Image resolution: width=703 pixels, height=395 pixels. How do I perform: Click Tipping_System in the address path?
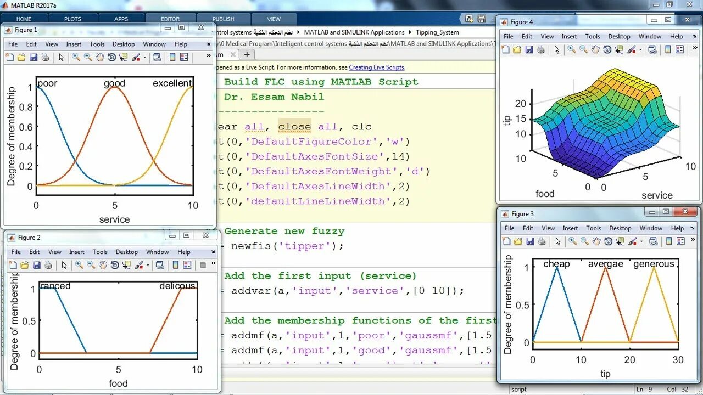pos(437,32)
